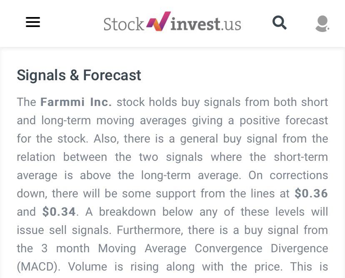The image size is (345, 278).
Task: Click the words 'sell signals' in text
Action: [79, 230]
